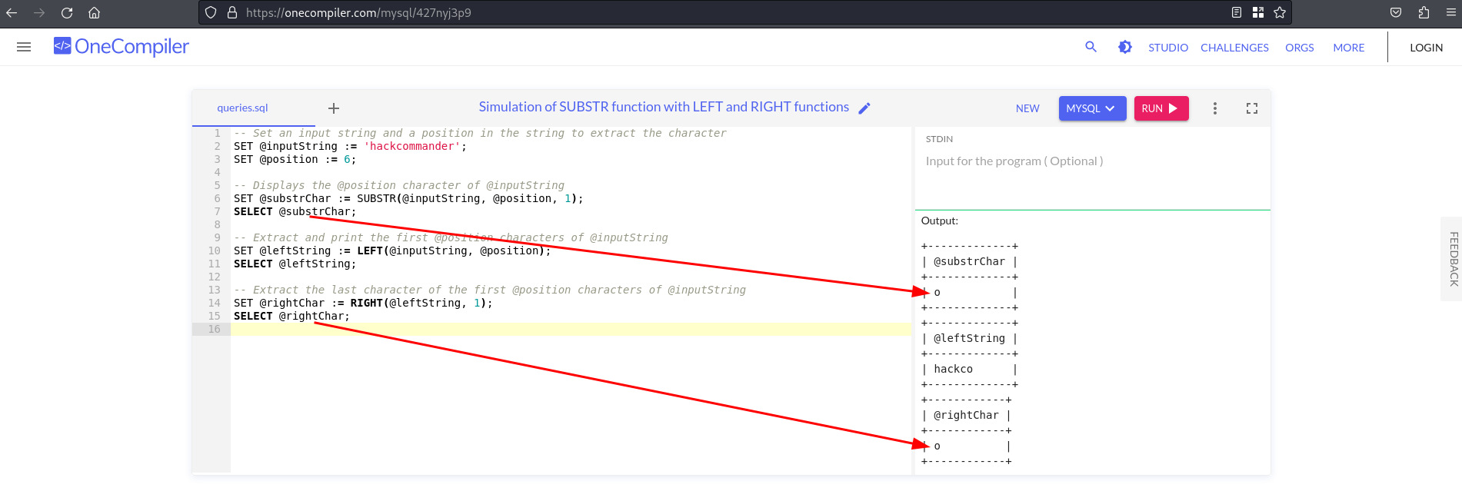
Task: Open the site search icon
Action: (x=1091, y=47)
